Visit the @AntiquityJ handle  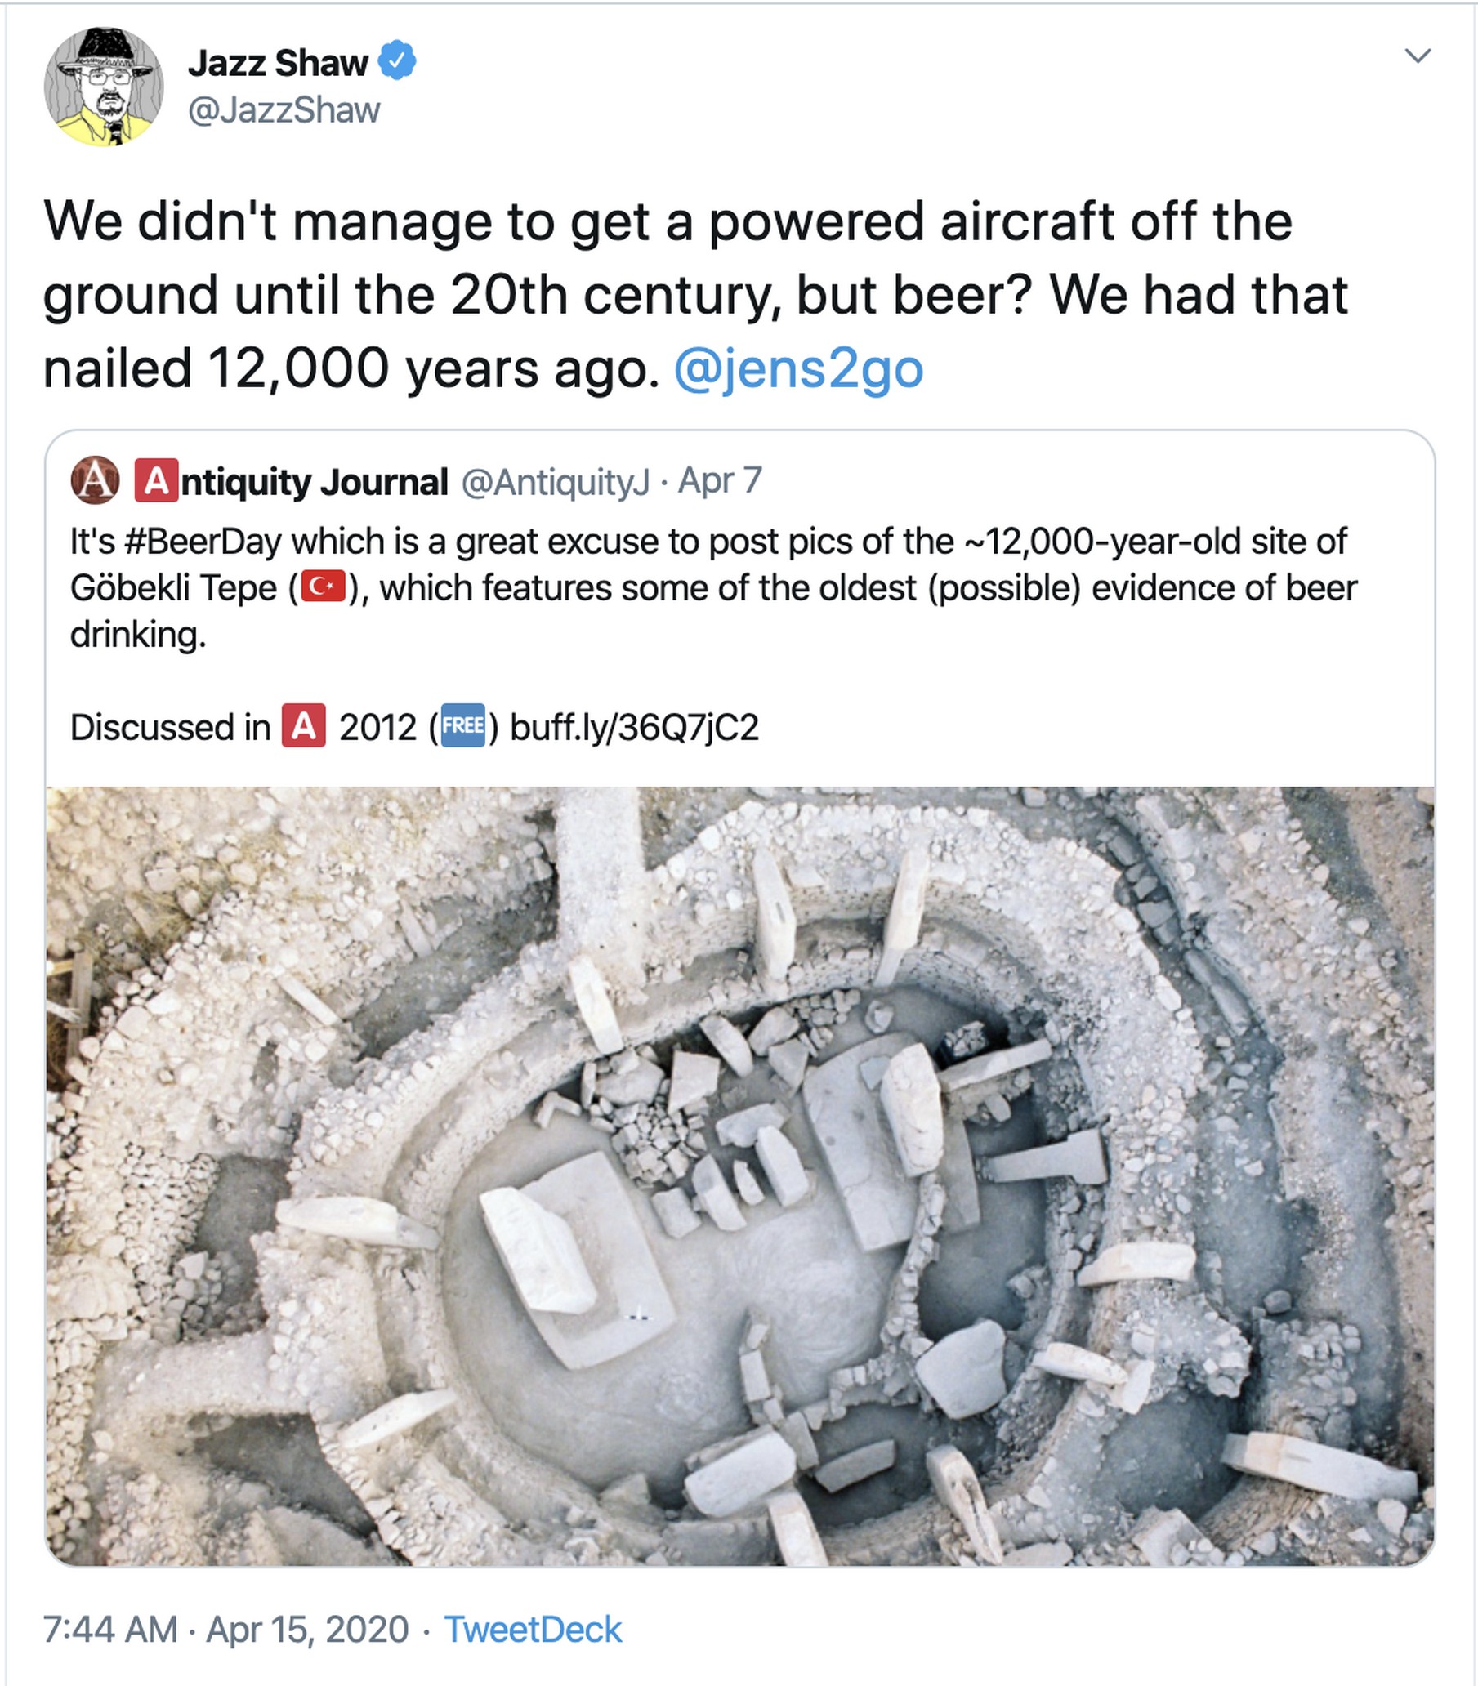click(x=555, y=481)
